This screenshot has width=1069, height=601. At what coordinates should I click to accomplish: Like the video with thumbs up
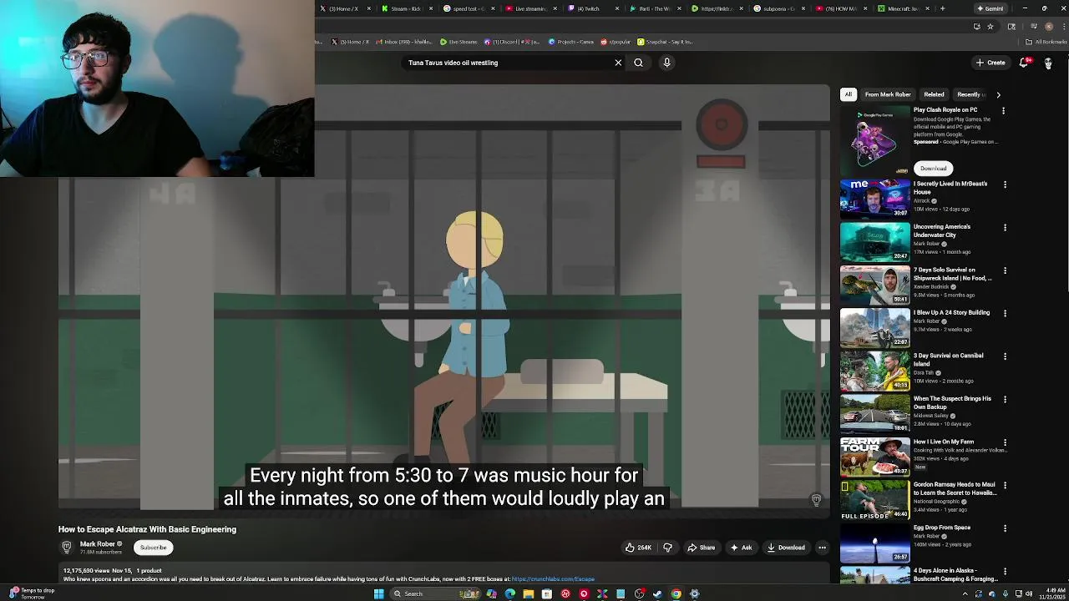tap(638, 548)
